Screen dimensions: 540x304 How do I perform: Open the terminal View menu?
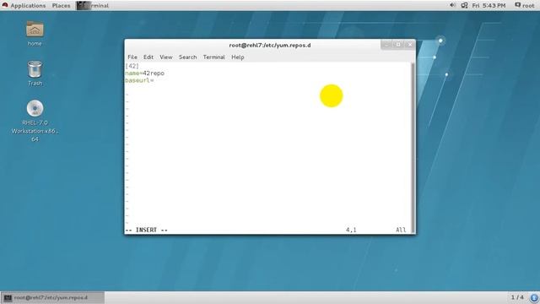pos(165,57)
